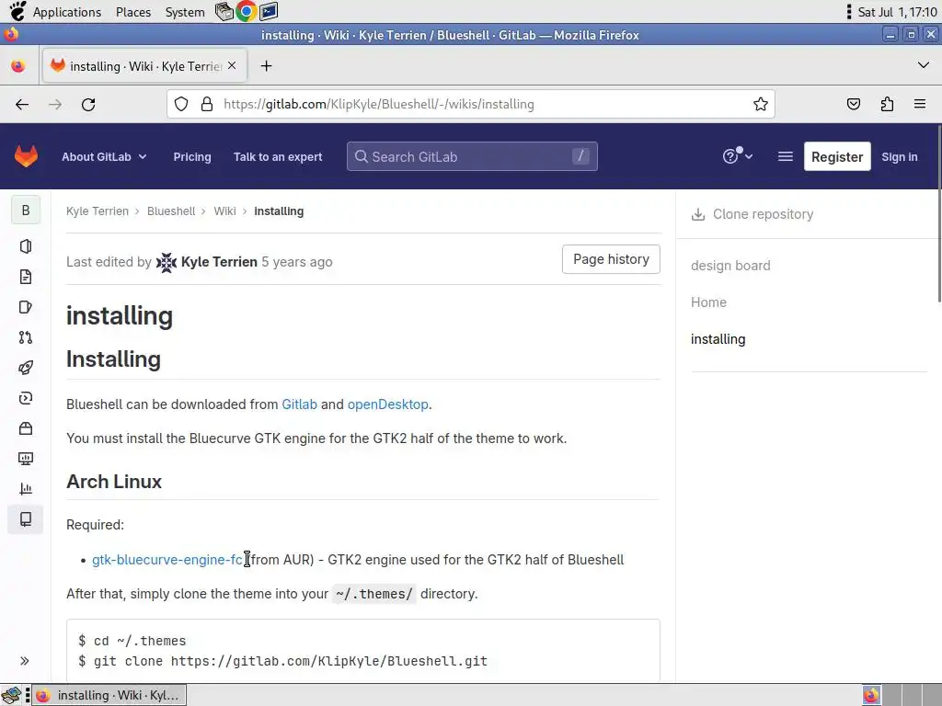This screenshot has width=942, height=706.
Task: Open Merge requests sidebar icon
Action: pos(26,337)
